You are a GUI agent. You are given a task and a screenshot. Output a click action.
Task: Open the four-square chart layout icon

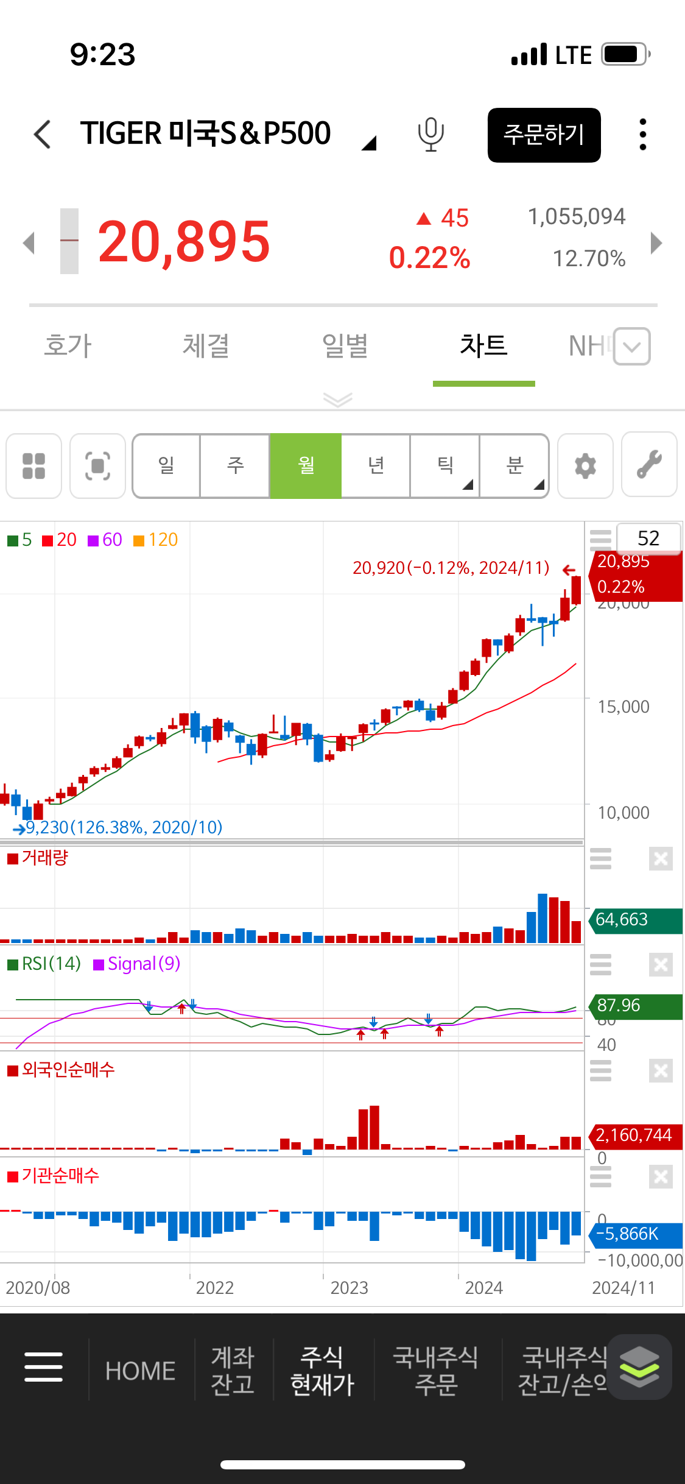point(34,466)
